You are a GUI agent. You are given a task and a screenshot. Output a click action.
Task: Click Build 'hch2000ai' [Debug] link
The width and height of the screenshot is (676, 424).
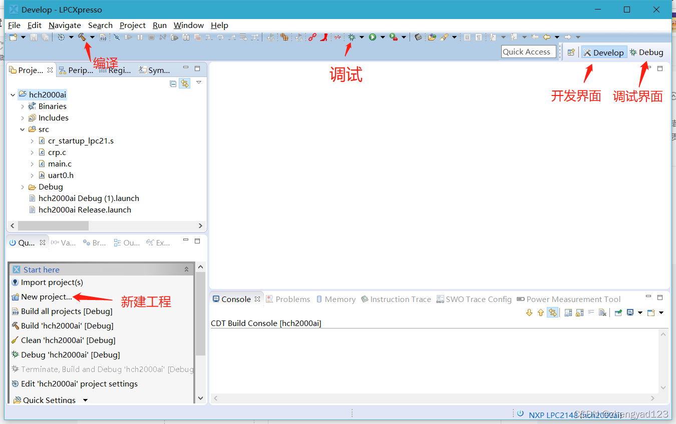tap(67, 326)
